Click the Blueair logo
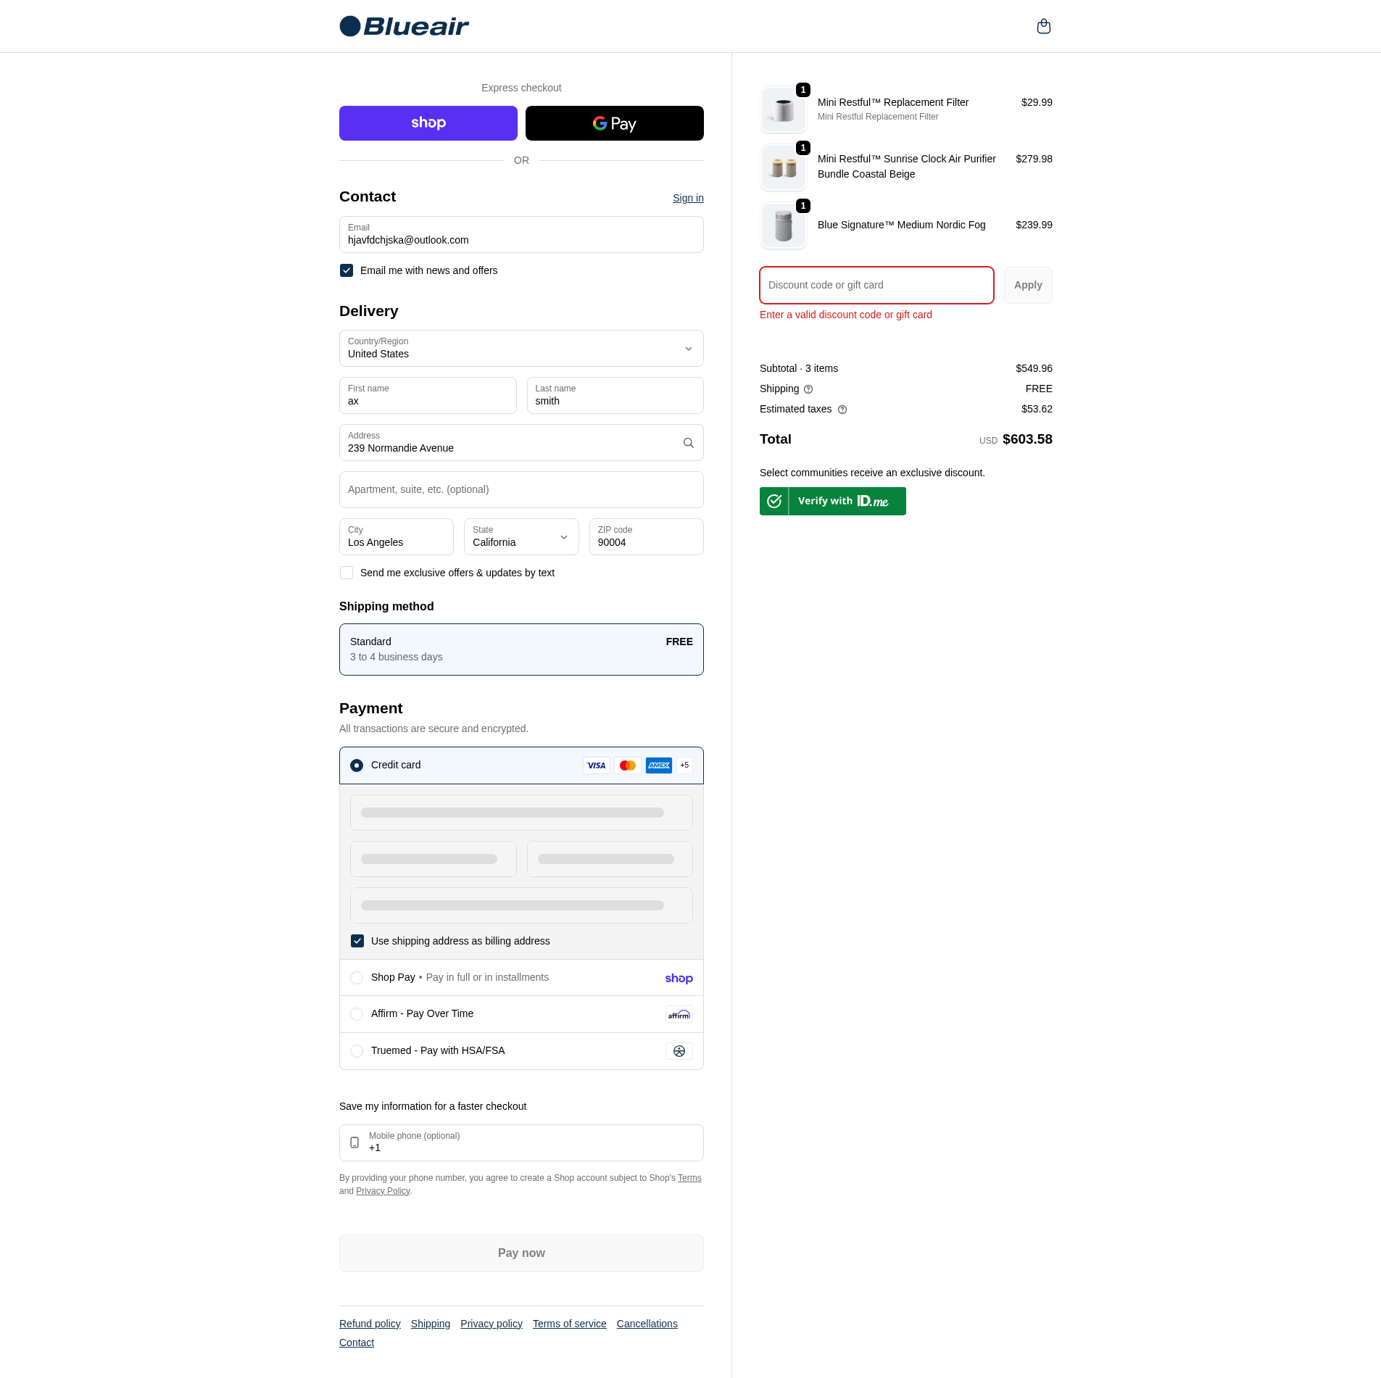The height and width of the screenshot is (1378, 1381). [404, 27]
